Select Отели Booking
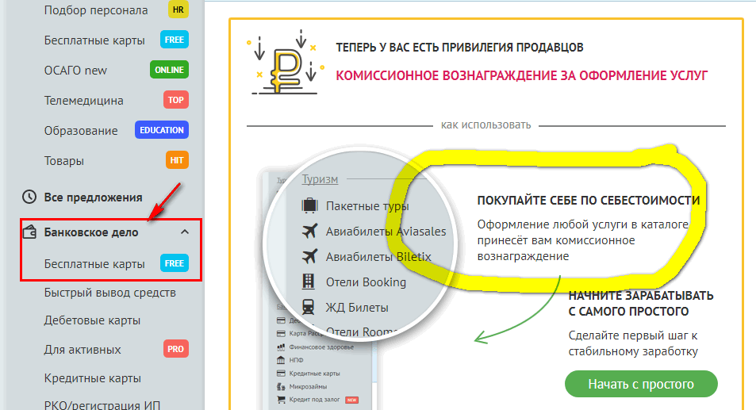 [x=366, y=282]
